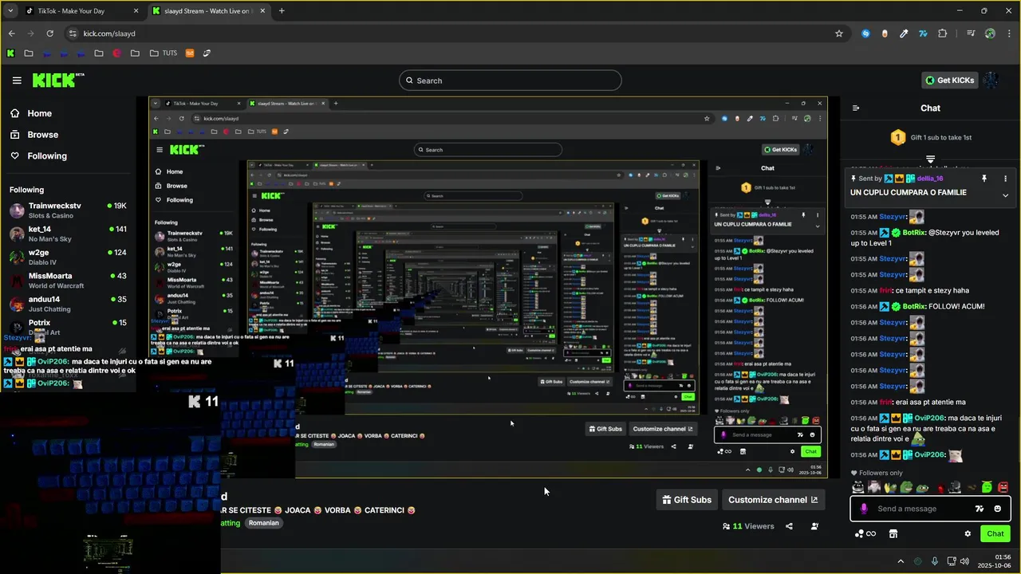This screenshot has width=1021, height=574.
Task: Collapse the chat panel arrow icon
Action: [x=856, y=108]
